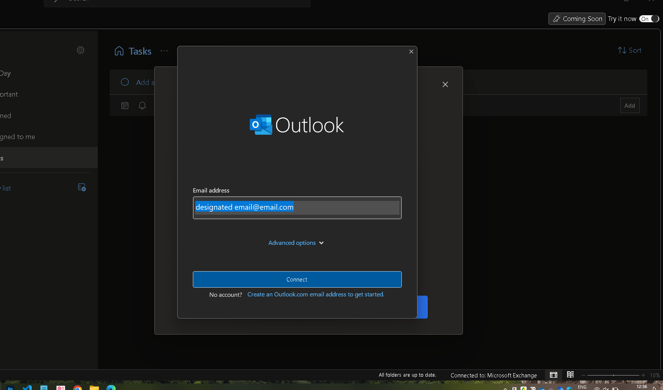Click the ENG language indicator in system tray
Viewport: 663px width, 390px height.
click(x=582, y=387)
